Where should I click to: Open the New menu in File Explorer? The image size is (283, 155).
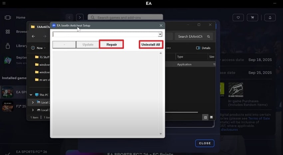click(38, 48)
